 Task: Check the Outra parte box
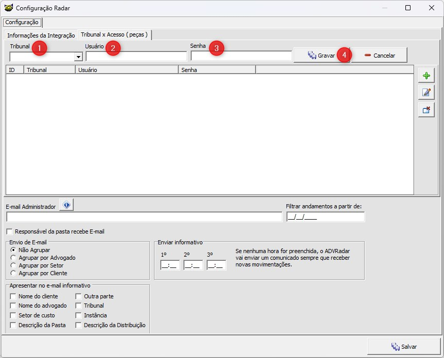point(78,296)
